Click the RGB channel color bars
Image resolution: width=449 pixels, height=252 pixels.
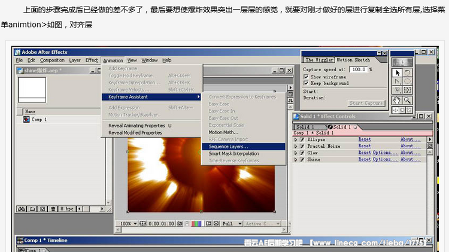tap(196, 223)
